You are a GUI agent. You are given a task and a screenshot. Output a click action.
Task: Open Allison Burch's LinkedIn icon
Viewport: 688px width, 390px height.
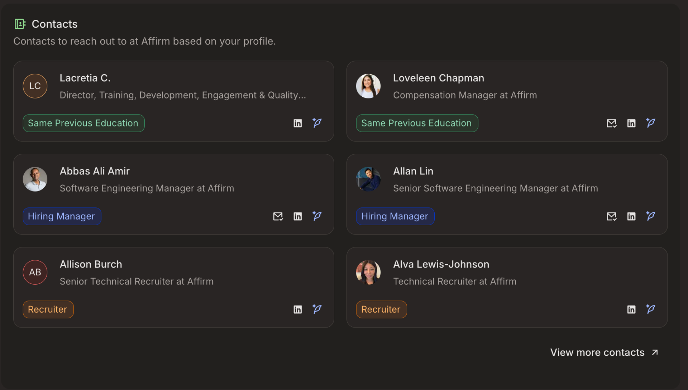pyautogui.click(x=297, y=309)
